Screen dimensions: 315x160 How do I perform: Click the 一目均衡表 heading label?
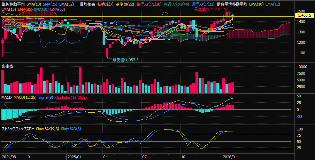click(x=85, y=4)
